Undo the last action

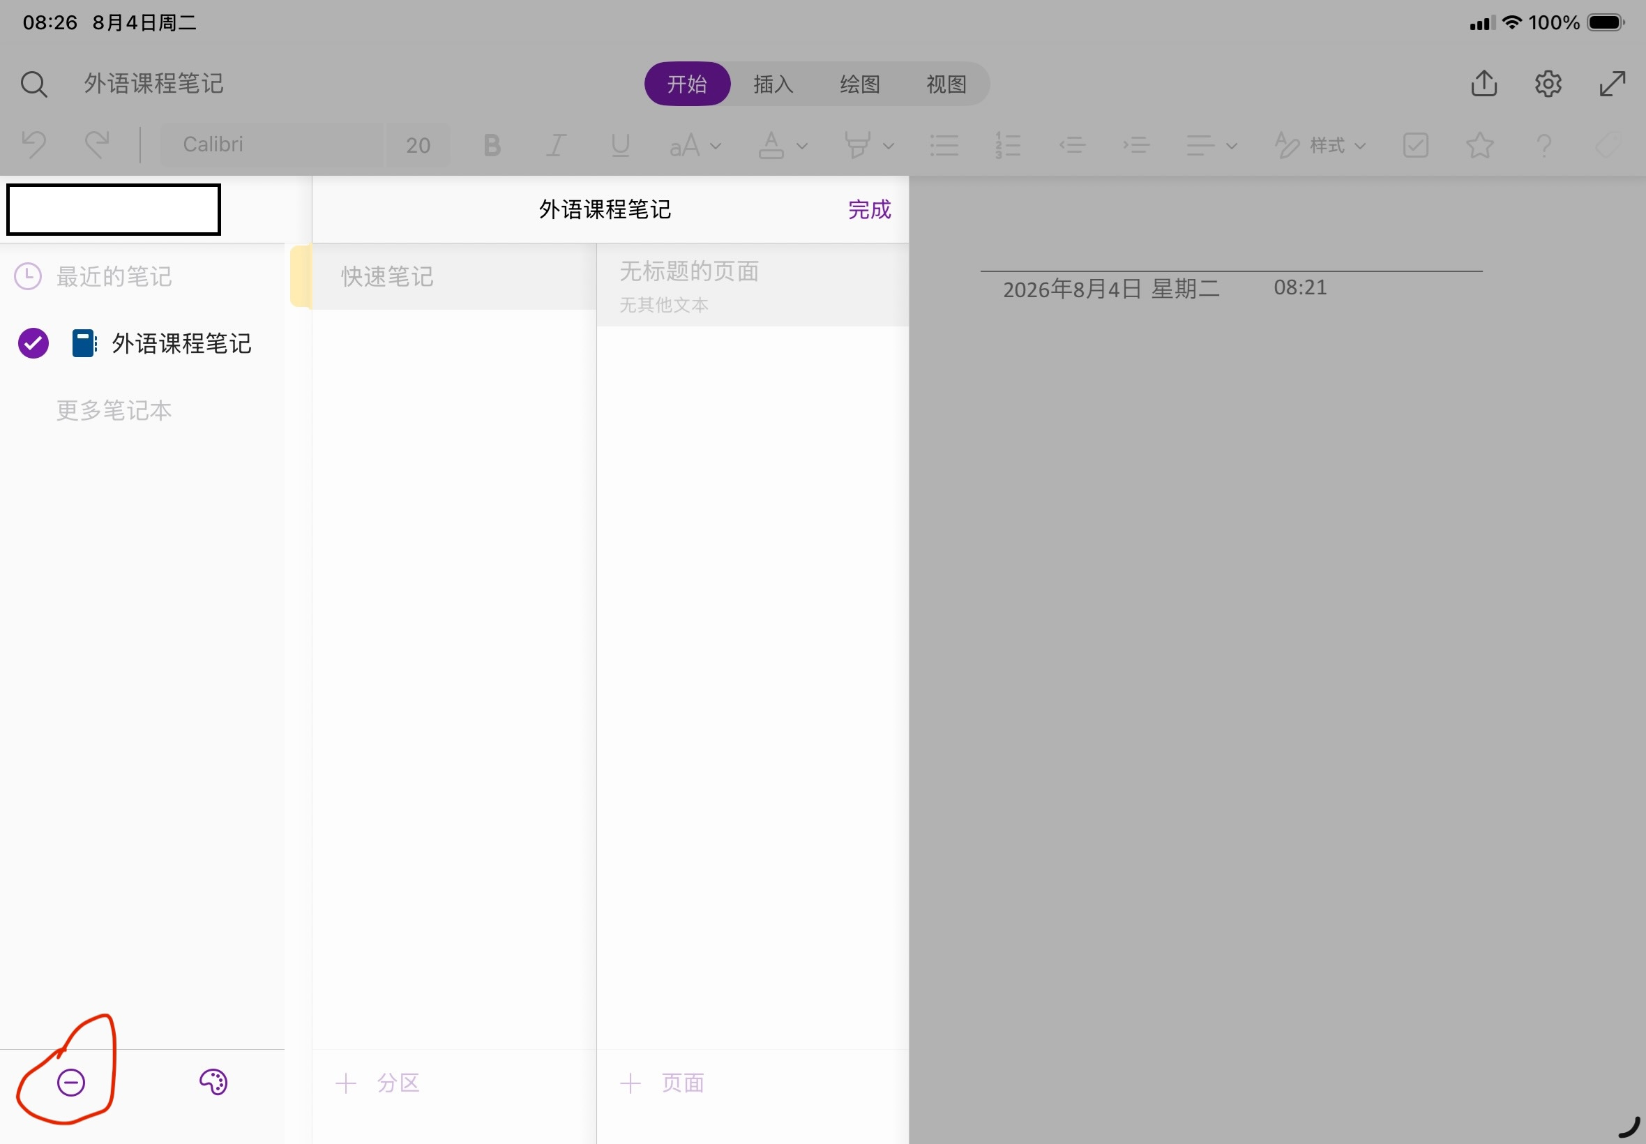[33, 145]
